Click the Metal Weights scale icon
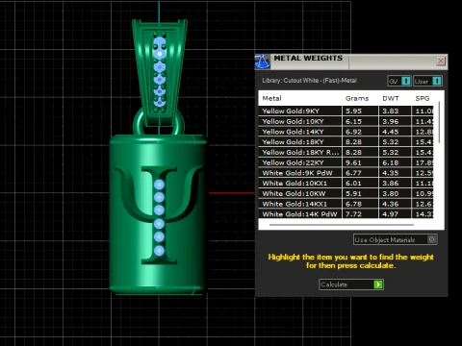Image resolution: width=462 pixels, height=346 pixels. coord(263,62)
